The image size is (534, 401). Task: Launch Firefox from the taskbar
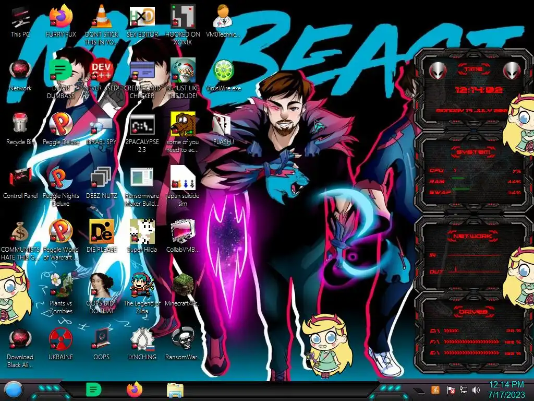[x=135, y=390]
